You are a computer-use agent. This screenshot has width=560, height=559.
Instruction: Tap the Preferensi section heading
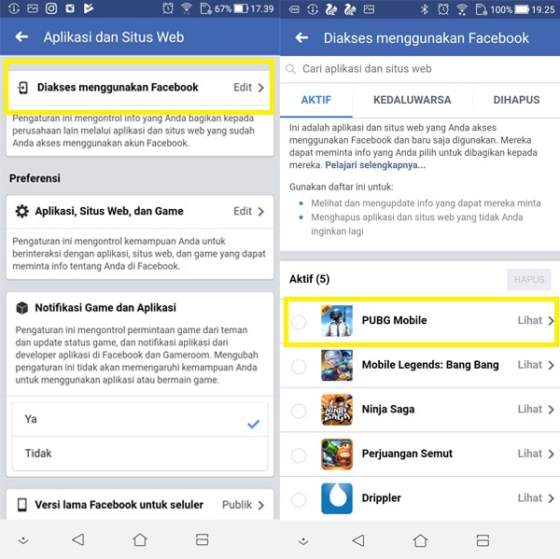(x=35, y=178)
